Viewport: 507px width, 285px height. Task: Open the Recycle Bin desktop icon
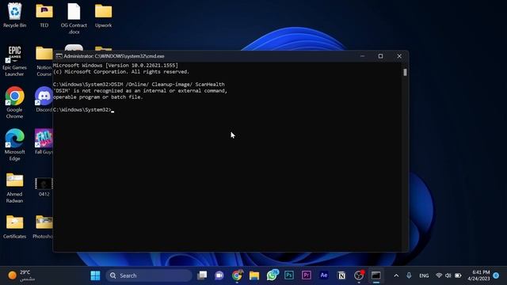pos(14,15)
